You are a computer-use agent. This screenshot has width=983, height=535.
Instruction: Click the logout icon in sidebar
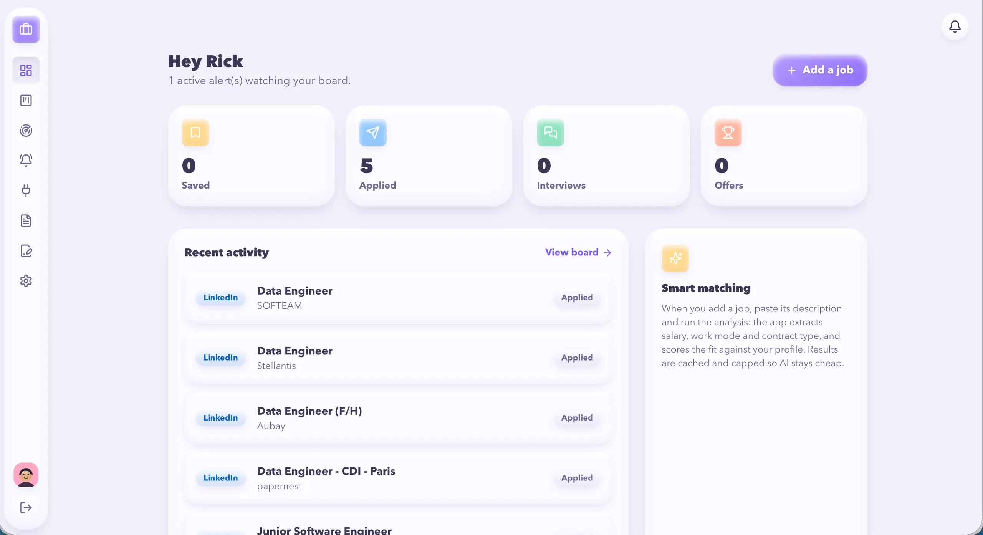[26, 508]
